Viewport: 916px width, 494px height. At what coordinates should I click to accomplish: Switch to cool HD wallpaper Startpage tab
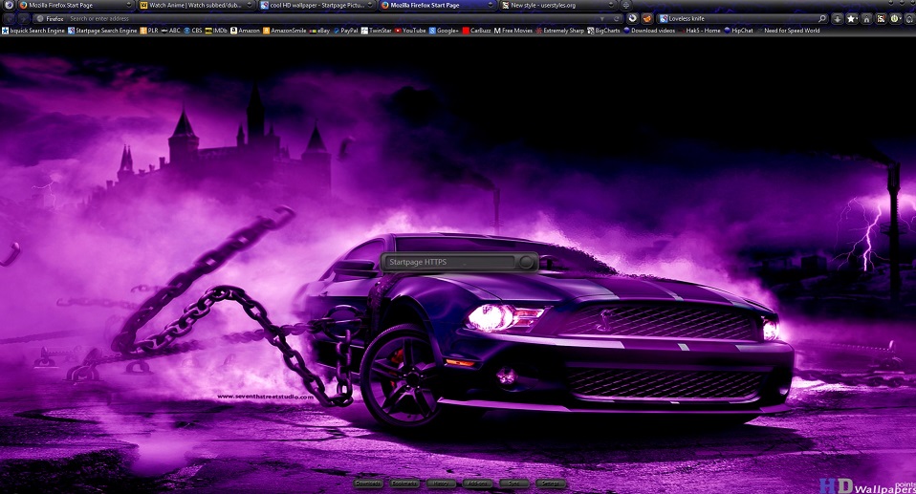click(x=316, y=6)
